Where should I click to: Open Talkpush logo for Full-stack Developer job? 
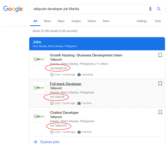(39, 88)
